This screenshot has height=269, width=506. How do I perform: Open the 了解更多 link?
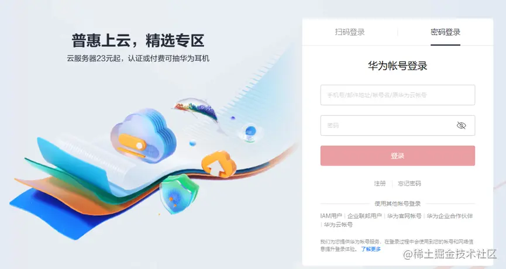(371, 249)
